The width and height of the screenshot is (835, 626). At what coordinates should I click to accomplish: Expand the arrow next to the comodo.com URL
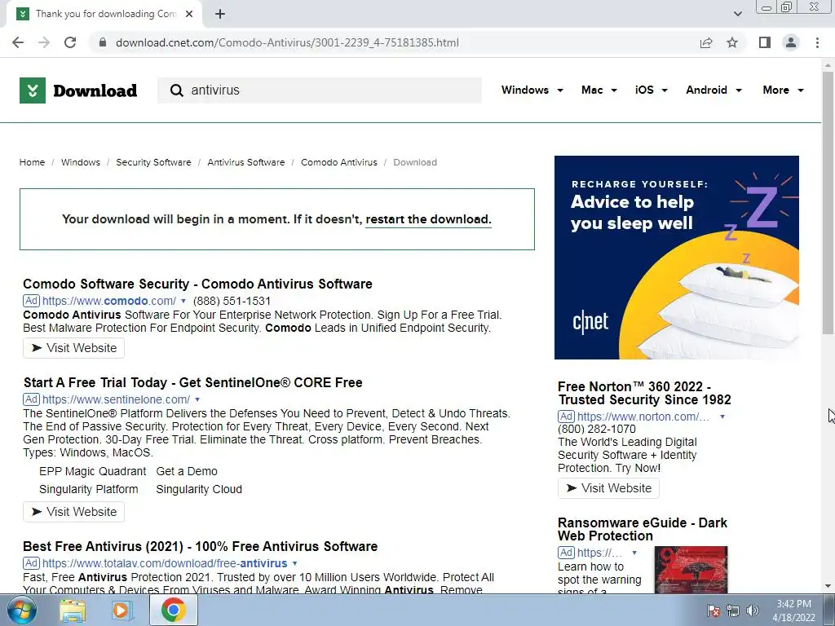(x=183, y=302)
